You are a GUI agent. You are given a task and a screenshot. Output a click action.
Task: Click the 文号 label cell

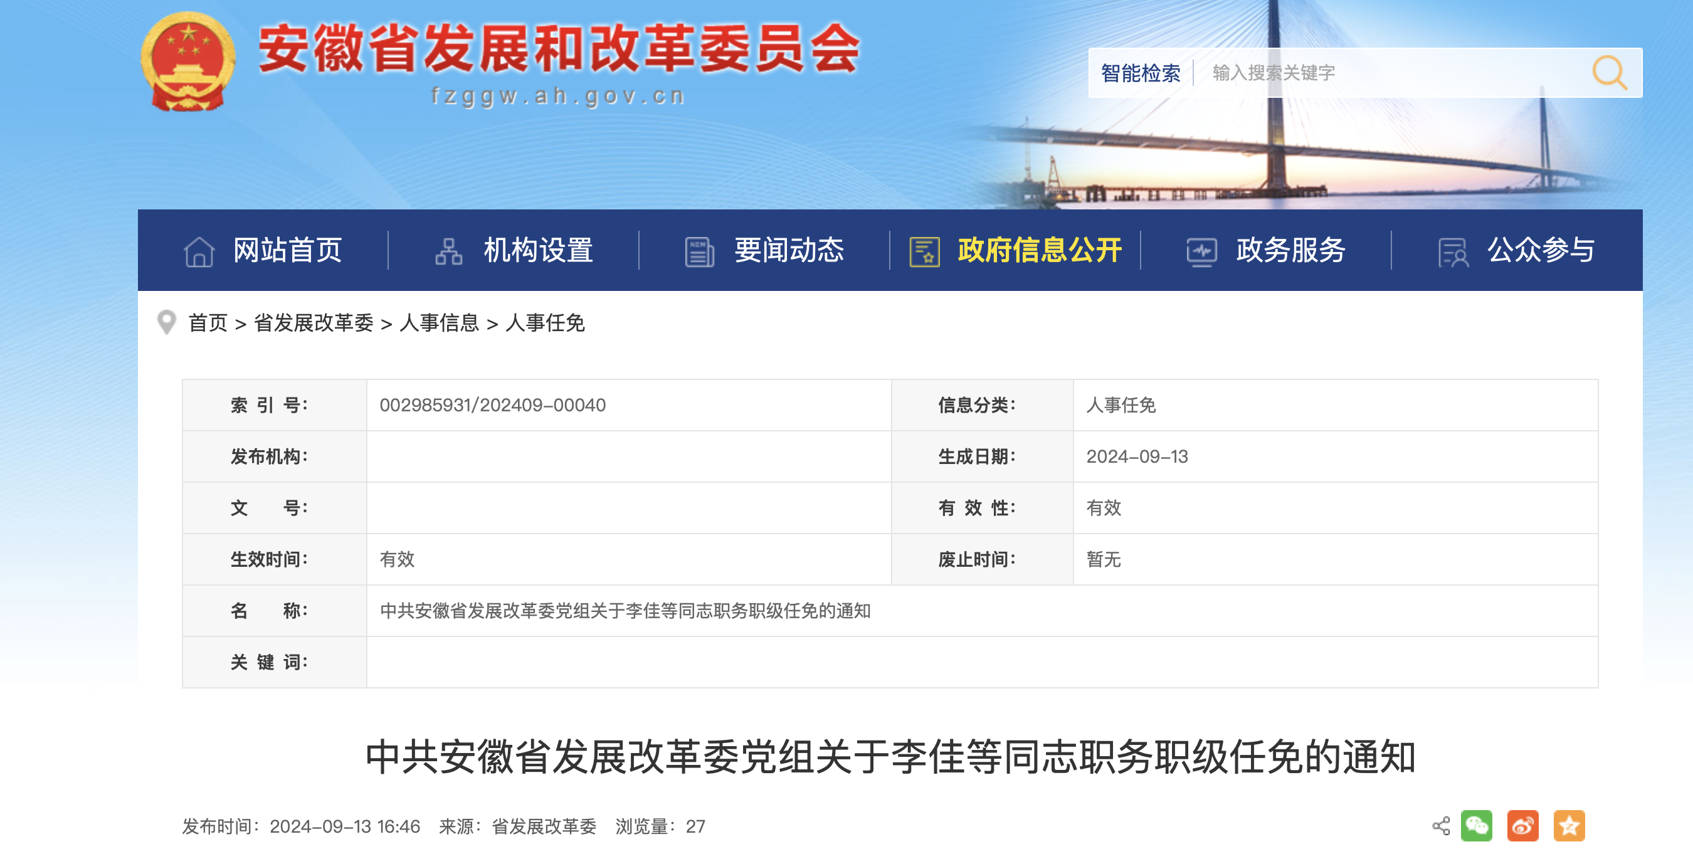pyautogui.click(x=274, y=507)
